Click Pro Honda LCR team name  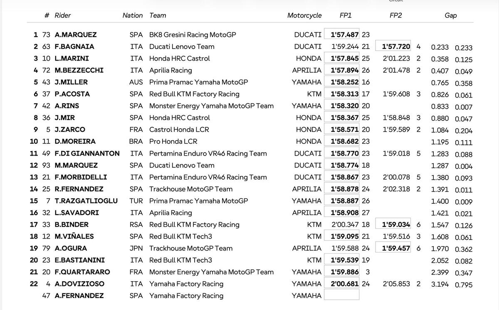[x=173, y=141]
